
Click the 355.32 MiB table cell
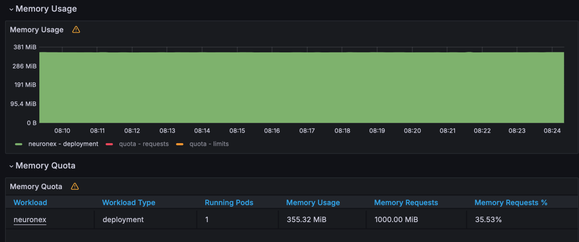tap(306, 220)
